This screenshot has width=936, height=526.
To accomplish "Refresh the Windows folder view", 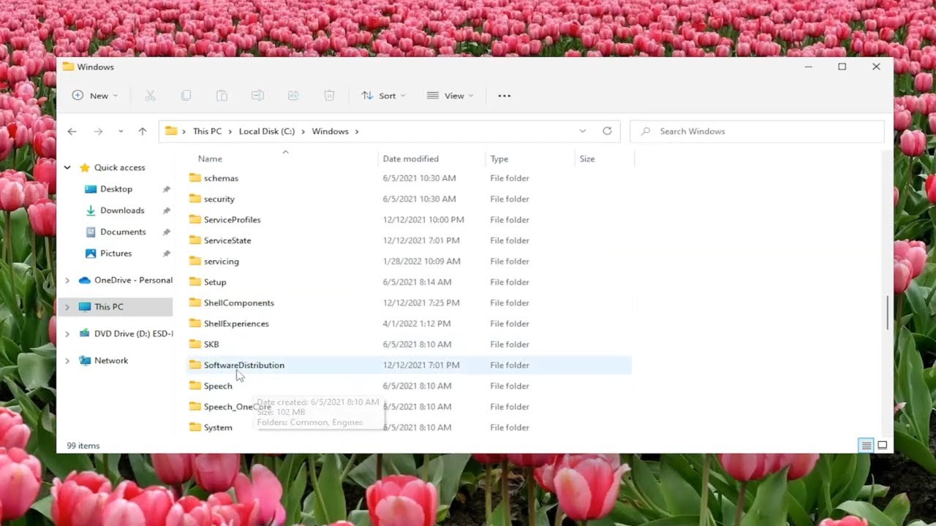I will click(x=607, y=131).
